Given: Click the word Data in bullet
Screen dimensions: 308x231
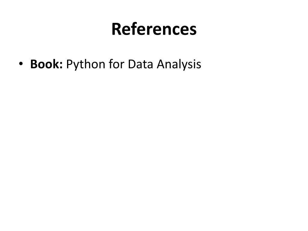Looking at the screenshot, I should click(140, 64).
